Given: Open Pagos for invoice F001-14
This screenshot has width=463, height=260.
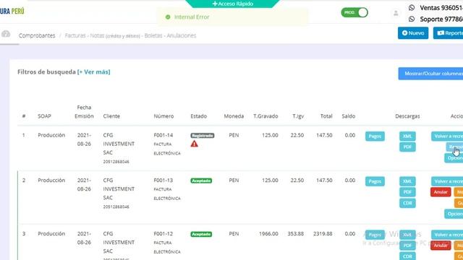Looking at the screenshot, I should 375,136.
